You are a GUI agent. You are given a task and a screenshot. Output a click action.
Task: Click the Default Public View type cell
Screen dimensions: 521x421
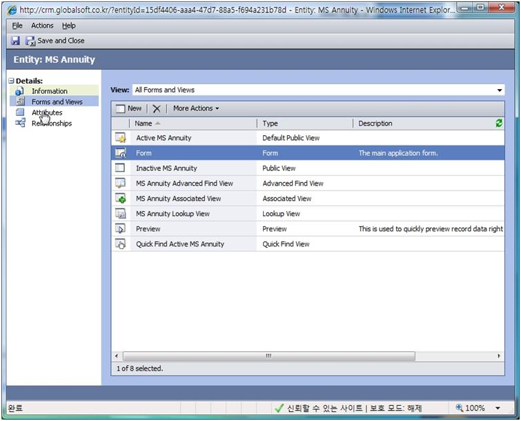(291, 138)
